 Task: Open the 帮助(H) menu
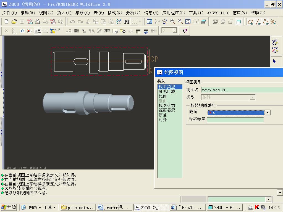(258, 13)
